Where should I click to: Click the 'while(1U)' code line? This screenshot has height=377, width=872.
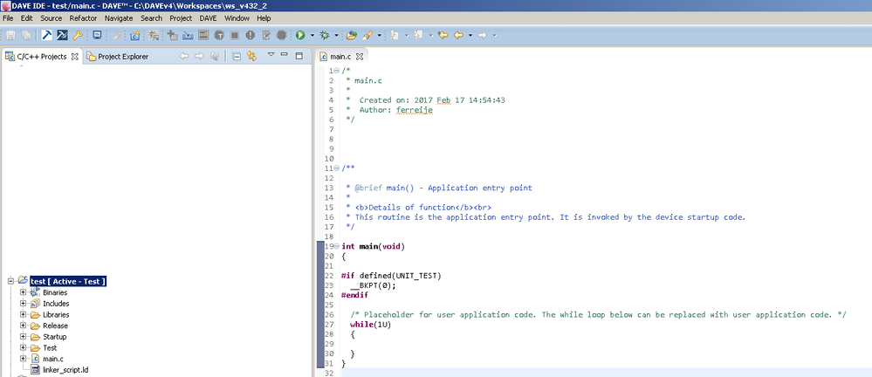click(371, 324)
